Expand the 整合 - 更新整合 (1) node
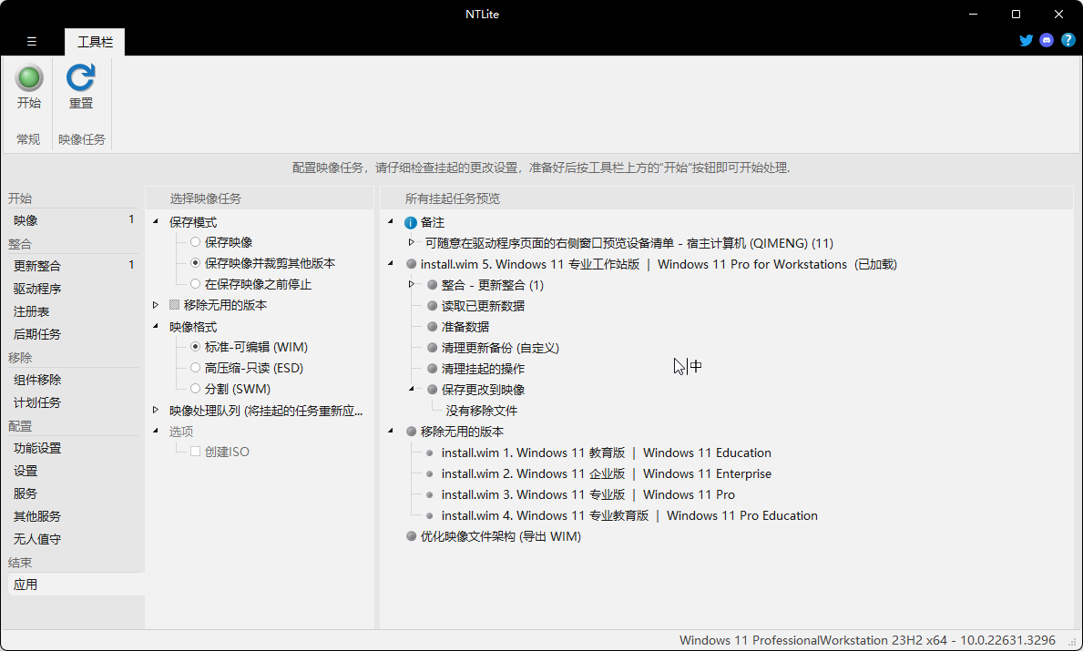1083x651 pixels. tap(412, 284)
